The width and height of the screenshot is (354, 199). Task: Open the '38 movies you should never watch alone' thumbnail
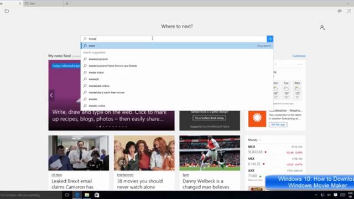[144, 153]
